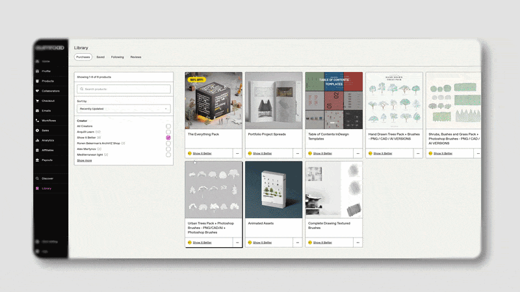Open the Recently Updated sort dropdown
520x292 pixels.
pos(123,108)
